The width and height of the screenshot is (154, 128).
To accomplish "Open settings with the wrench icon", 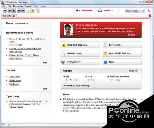I will point(149,11).
